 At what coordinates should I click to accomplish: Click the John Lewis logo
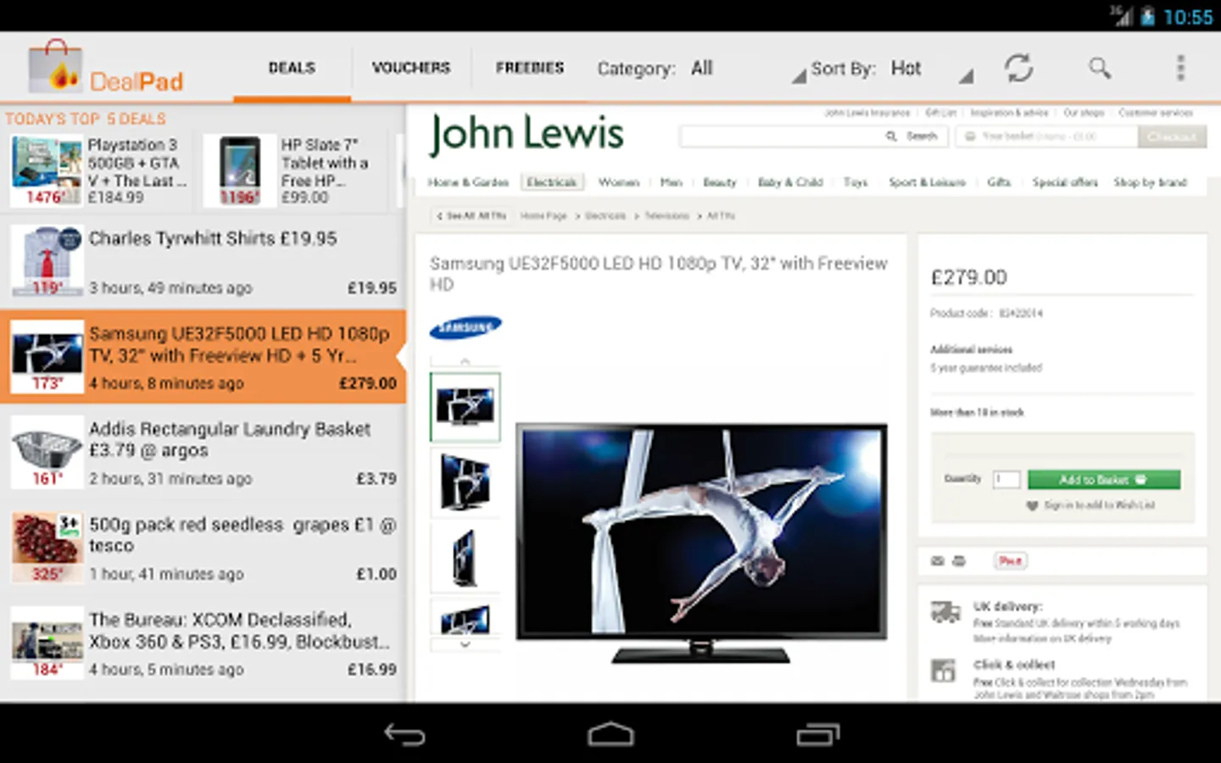527,135
